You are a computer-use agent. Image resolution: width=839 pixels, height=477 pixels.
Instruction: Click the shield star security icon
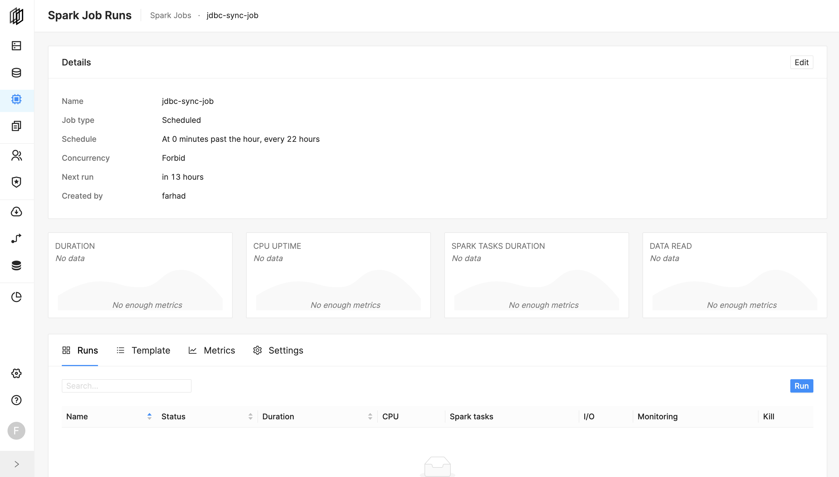pyautogui.click(x=16, y=182)
